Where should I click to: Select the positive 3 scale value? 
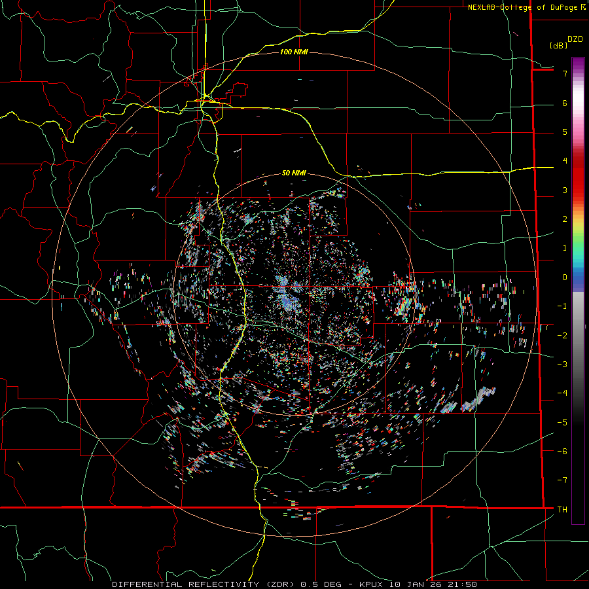[565, 190]
